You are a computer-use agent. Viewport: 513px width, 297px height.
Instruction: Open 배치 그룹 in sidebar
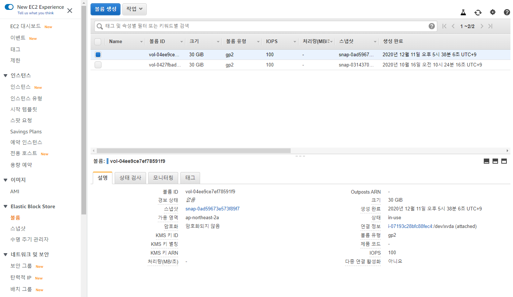[x=21, y=289]
